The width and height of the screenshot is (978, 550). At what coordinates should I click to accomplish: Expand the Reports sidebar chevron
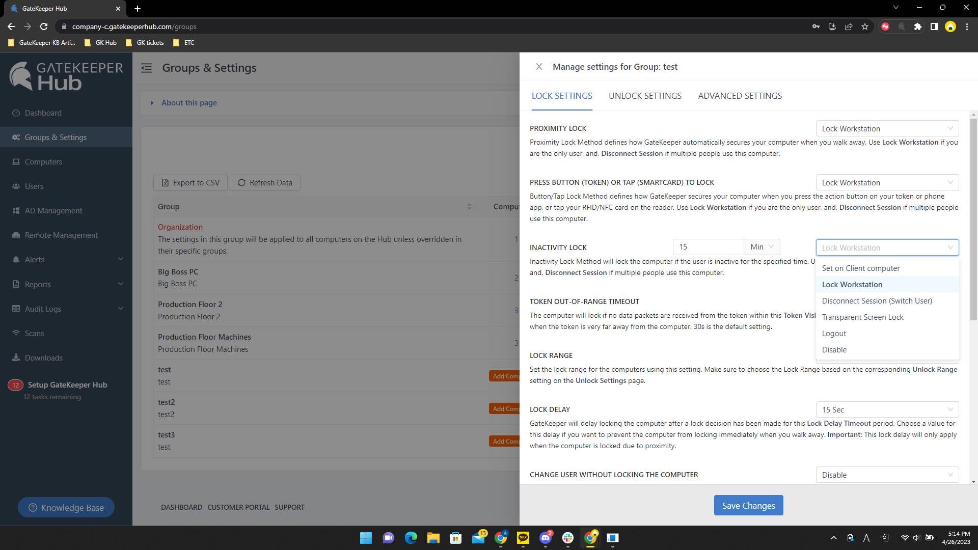[x=121, y=284]
